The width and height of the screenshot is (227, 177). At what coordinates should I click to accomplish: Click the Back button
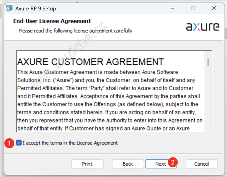click(x=128, y=164)
